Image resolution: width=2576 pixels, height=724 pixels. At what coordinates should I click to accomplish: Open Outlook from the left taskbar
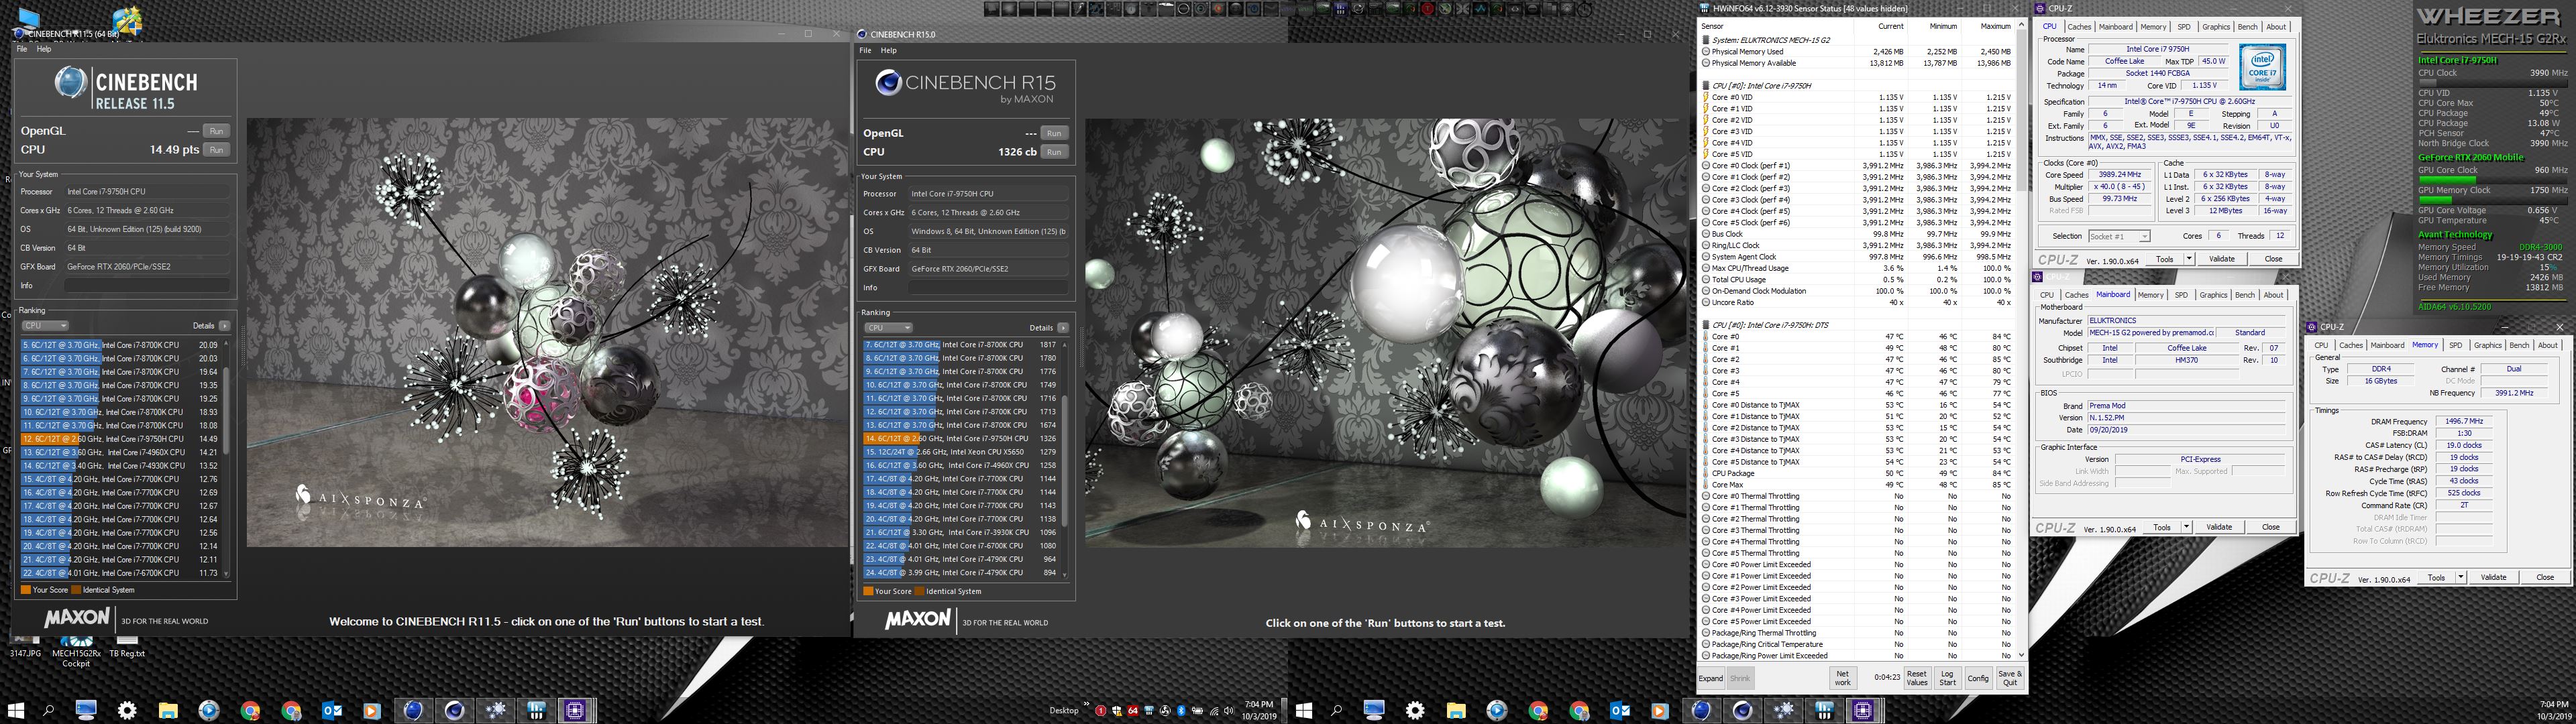click(332, 710)
